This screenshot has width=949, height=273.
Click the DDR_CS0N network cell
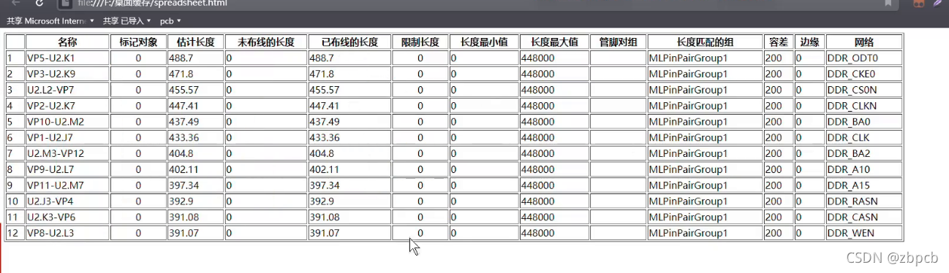[863, 90]
